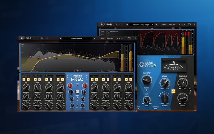Toggle right channel headphone solo beside MP-EQ logo
214x134 pixels.
[87, 79]
